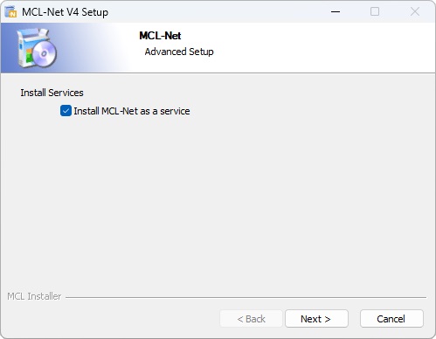Image resolution: width=436 pixels, height=339 pixels.
Task: Minimize the MCL-Net V4 Setup window
Action: pyautogui.click(x=336, y=12)
